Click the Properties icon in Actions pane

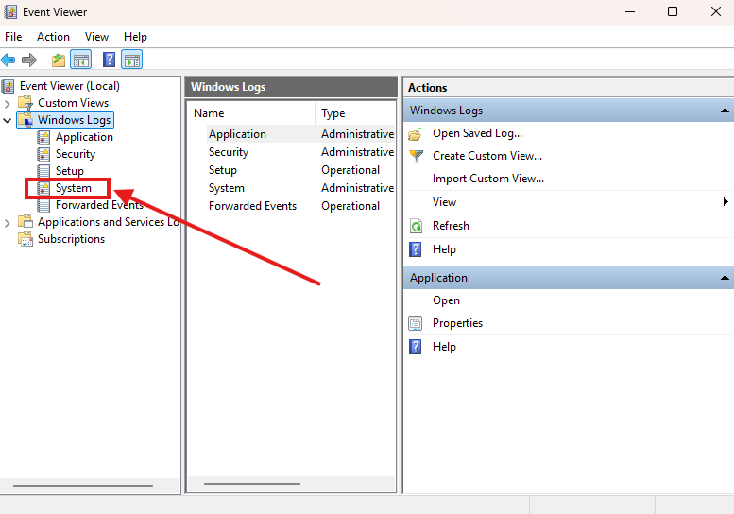click(416, 323)
